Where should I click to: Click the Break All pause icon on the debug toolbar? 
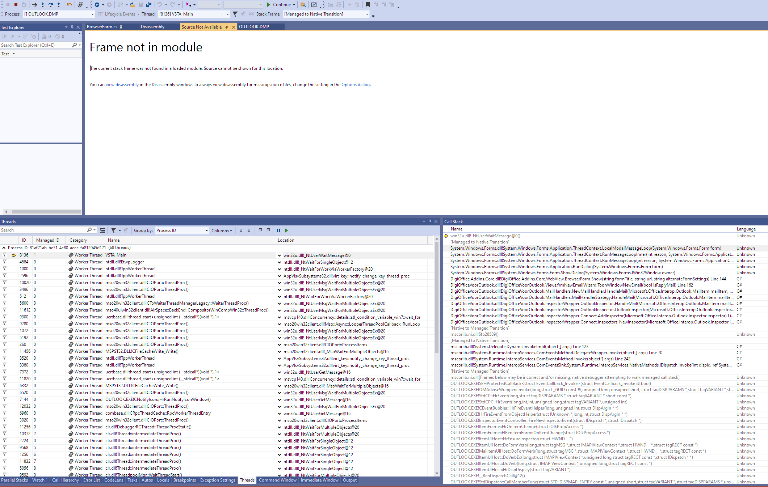tap(8, 5)
